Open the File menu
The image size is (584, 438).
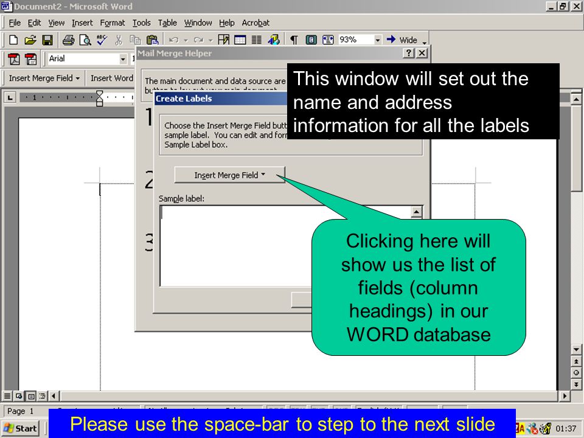point(15,23)
